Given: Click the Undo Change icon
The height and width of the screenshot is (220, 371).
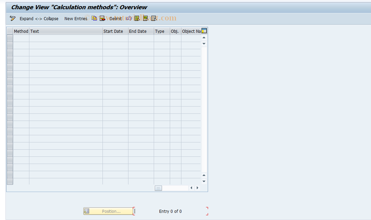Looking at the screenshot, I should click(x=129, y=18).
